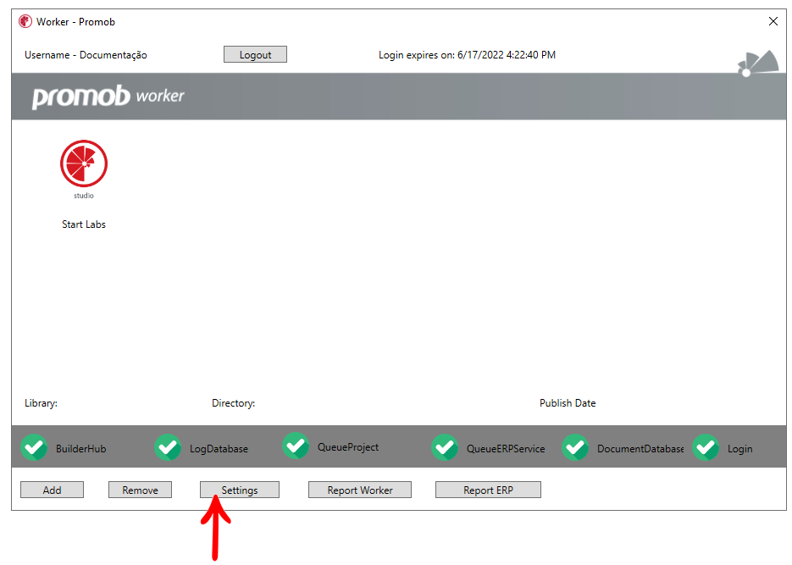Click the Add button

(x=52, y=490)
